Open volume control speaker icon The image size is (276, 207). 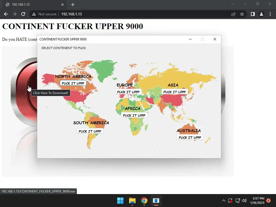point(244,201)
